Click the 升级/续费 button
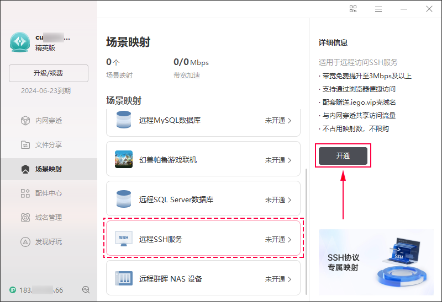The height and width of the screenshot is (302, 442). coord(49,73)
